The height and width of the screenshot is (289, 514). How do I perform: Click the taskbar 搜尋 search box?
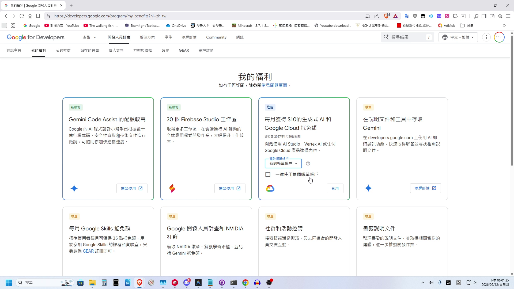click(44, 283)
